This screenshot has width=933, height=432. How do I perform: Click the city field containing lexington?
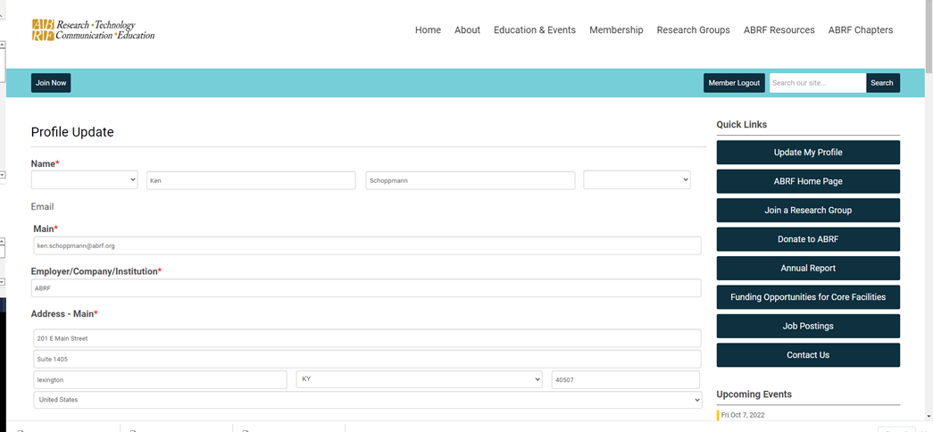[x=161, y=379]
